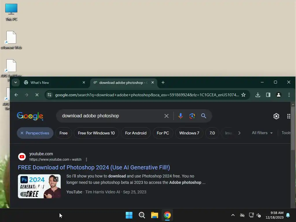Screen dimensions: 296x222
Task: Submit search with the magnifier icon
Action: tap(203, 116)
